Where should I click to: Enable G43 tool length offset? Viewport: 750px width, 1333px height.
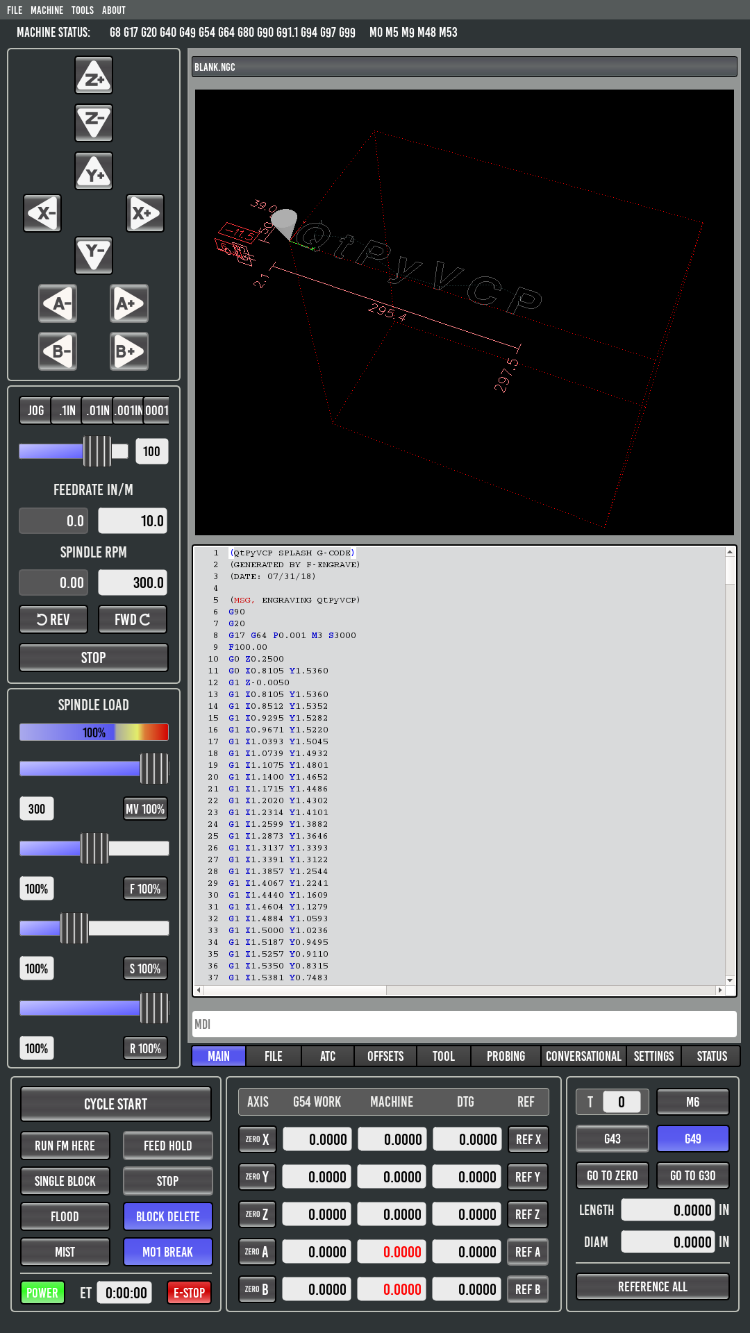[612, 1139]
